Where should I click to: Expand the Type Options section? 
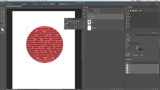click(126, 59)
